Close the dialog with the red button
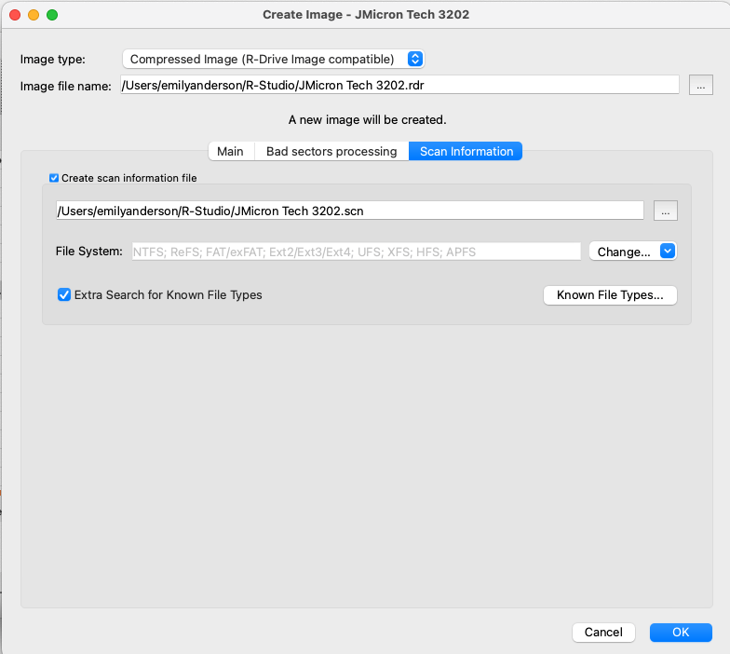This screenshot has width=730, height=654. pyautogui.click(x=15, y=15)
